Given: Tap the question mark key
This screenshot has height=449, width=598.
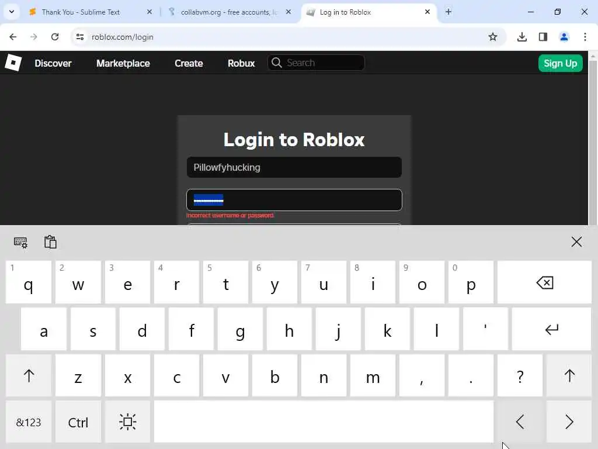Looking at the screenshot, I should point(520,375).
